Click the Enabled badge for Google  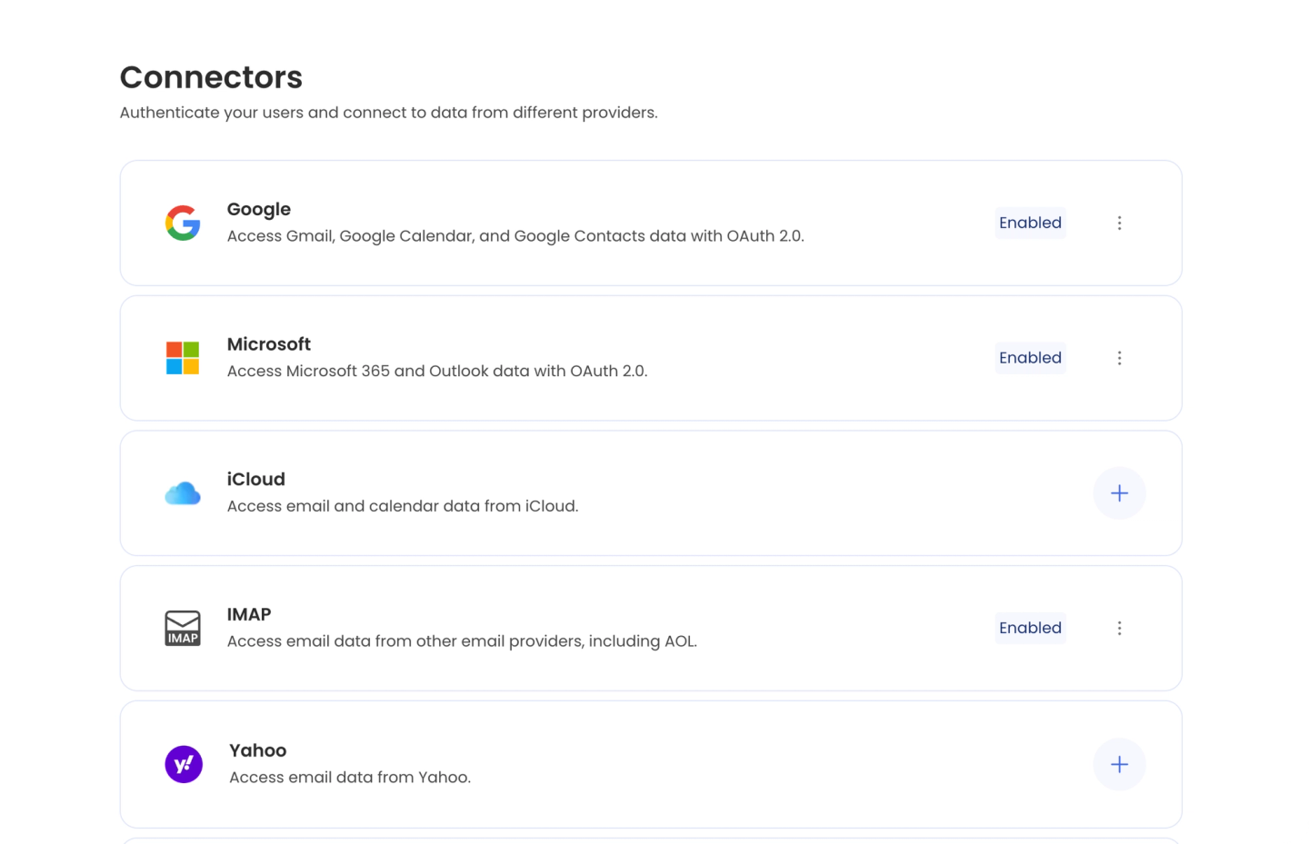pos(1030,223)
